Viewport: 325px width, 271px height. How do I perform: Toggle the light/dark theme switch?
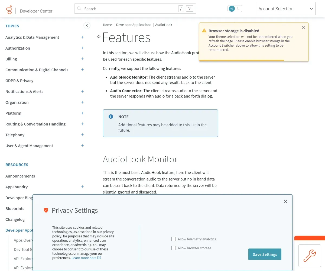(x=235, y=9)
